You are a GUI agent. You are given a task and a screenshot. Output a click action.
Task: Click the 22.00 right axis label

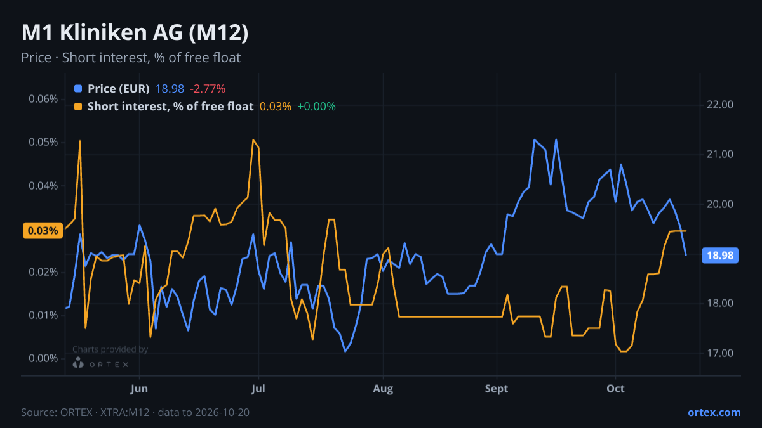[x=720, y=105]
